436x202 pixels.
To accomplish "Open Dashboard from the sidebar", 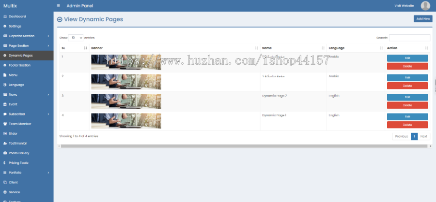I will (27, 16).
